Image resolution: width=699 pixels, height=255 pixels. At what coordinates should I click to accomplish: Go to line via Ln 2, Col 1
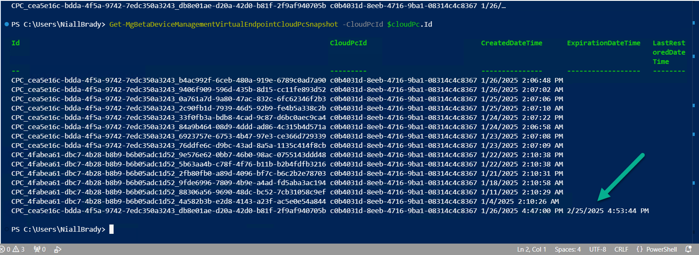coord(532,249)
